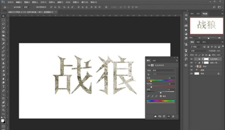Delete the adjustment layer via trash icon

tap(173, 116)
